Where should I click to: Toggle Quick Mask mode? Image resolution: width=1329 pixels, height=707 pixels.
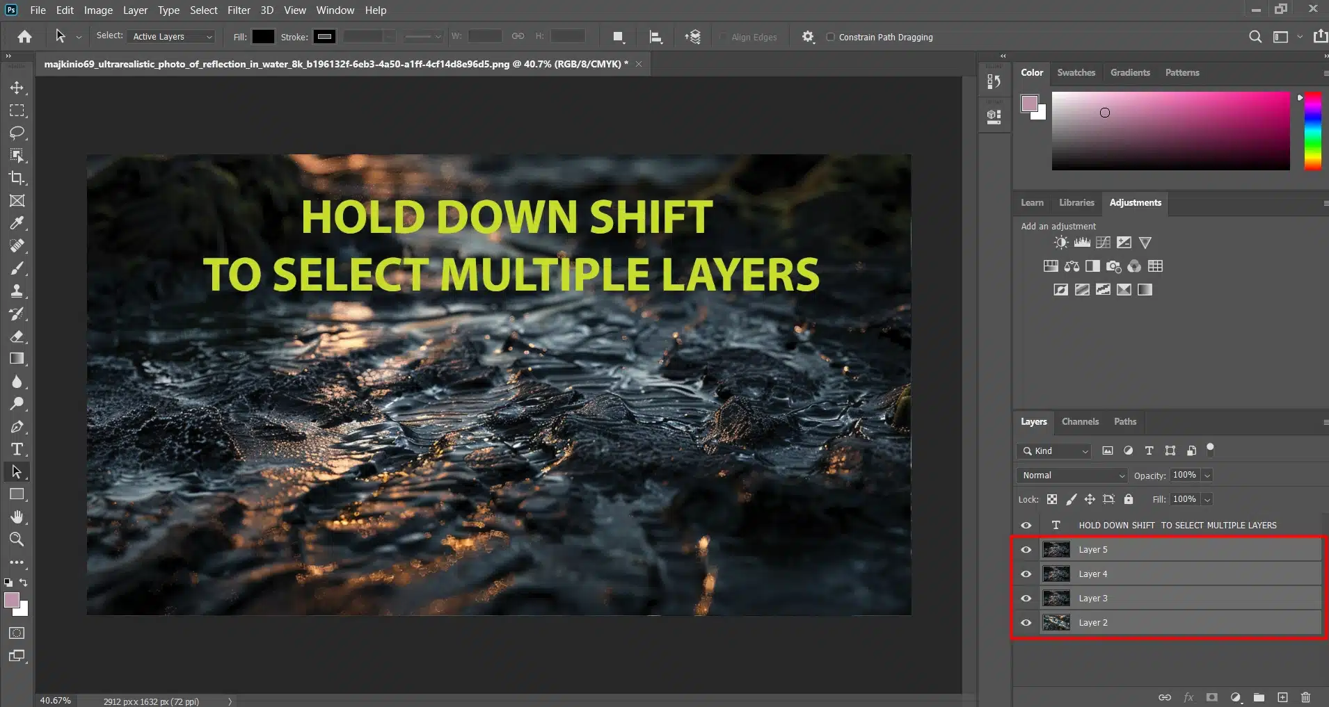click(x=17, y=633)
